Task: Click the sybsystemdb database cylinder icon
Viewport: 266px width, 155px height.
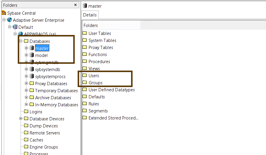Action: 32,69
